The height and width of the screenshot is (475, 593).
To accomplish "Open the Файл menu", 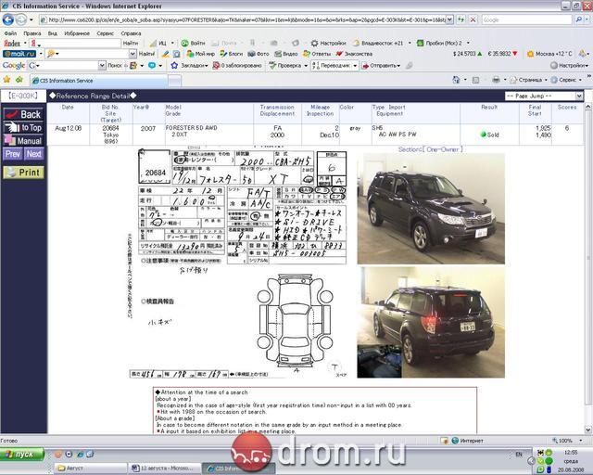I will coord(10,33).
